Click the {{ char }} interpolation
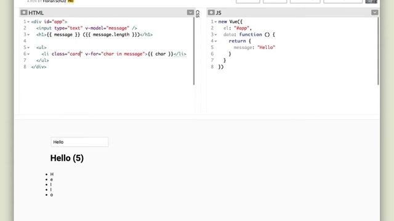 coord(161,54)
